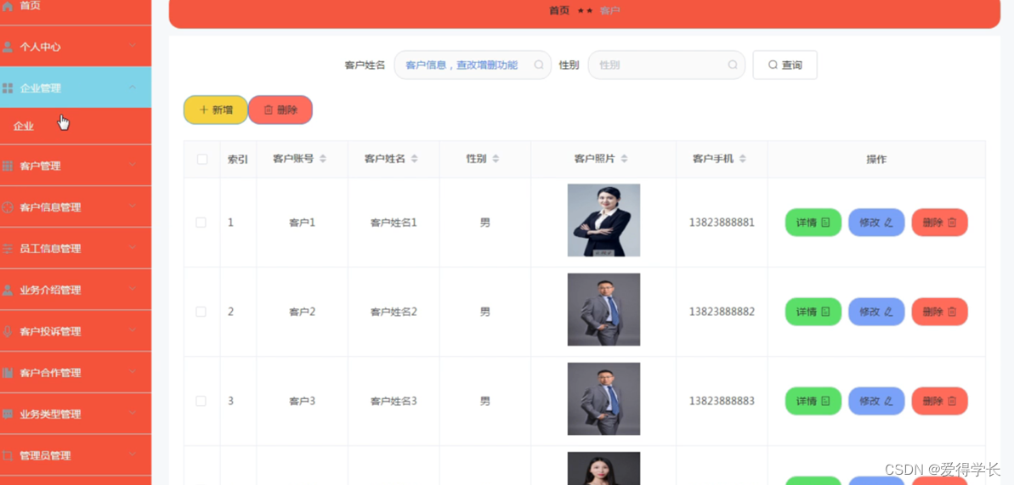
Task: Click the icon beside 客户合作管理
Action: [x=8, y=373]
